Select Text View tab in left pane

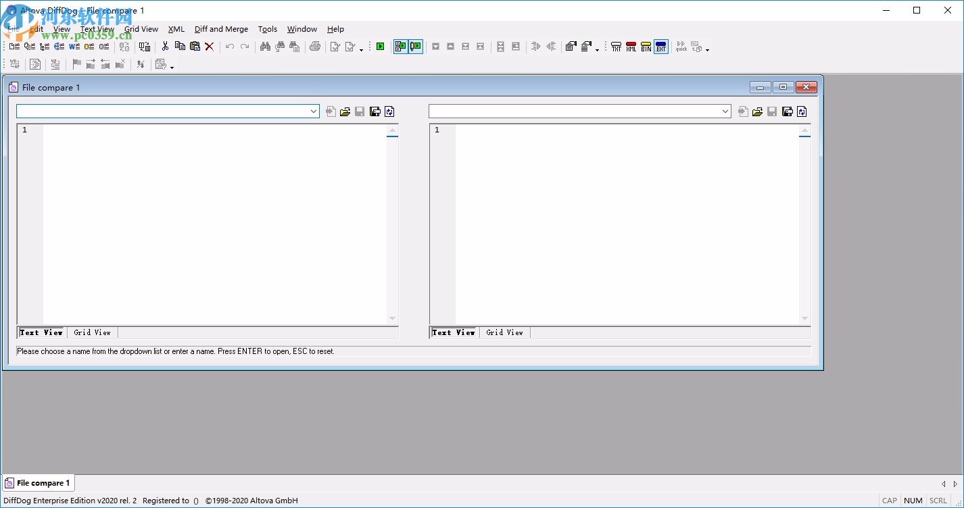41,332
